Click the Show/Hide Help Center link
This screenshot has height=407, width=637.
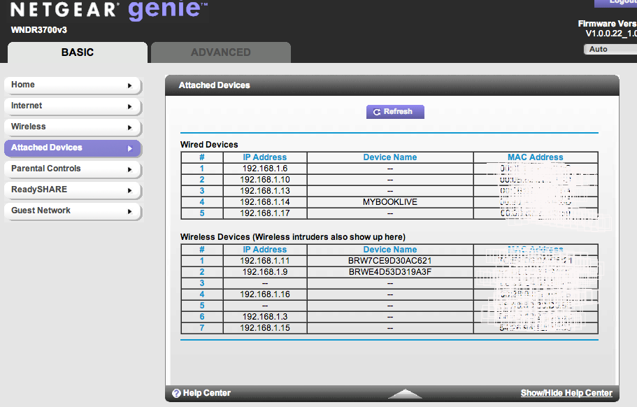pos(566,393)
